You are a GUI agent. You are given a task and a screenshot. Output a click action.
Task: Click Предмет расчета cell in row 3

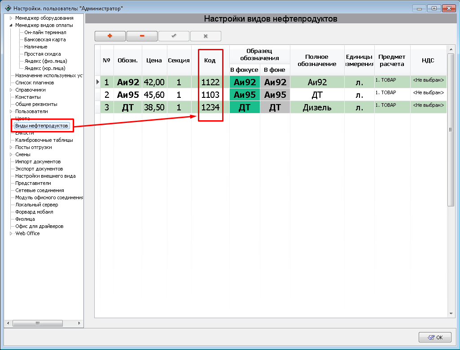click(x=392, y=107)
